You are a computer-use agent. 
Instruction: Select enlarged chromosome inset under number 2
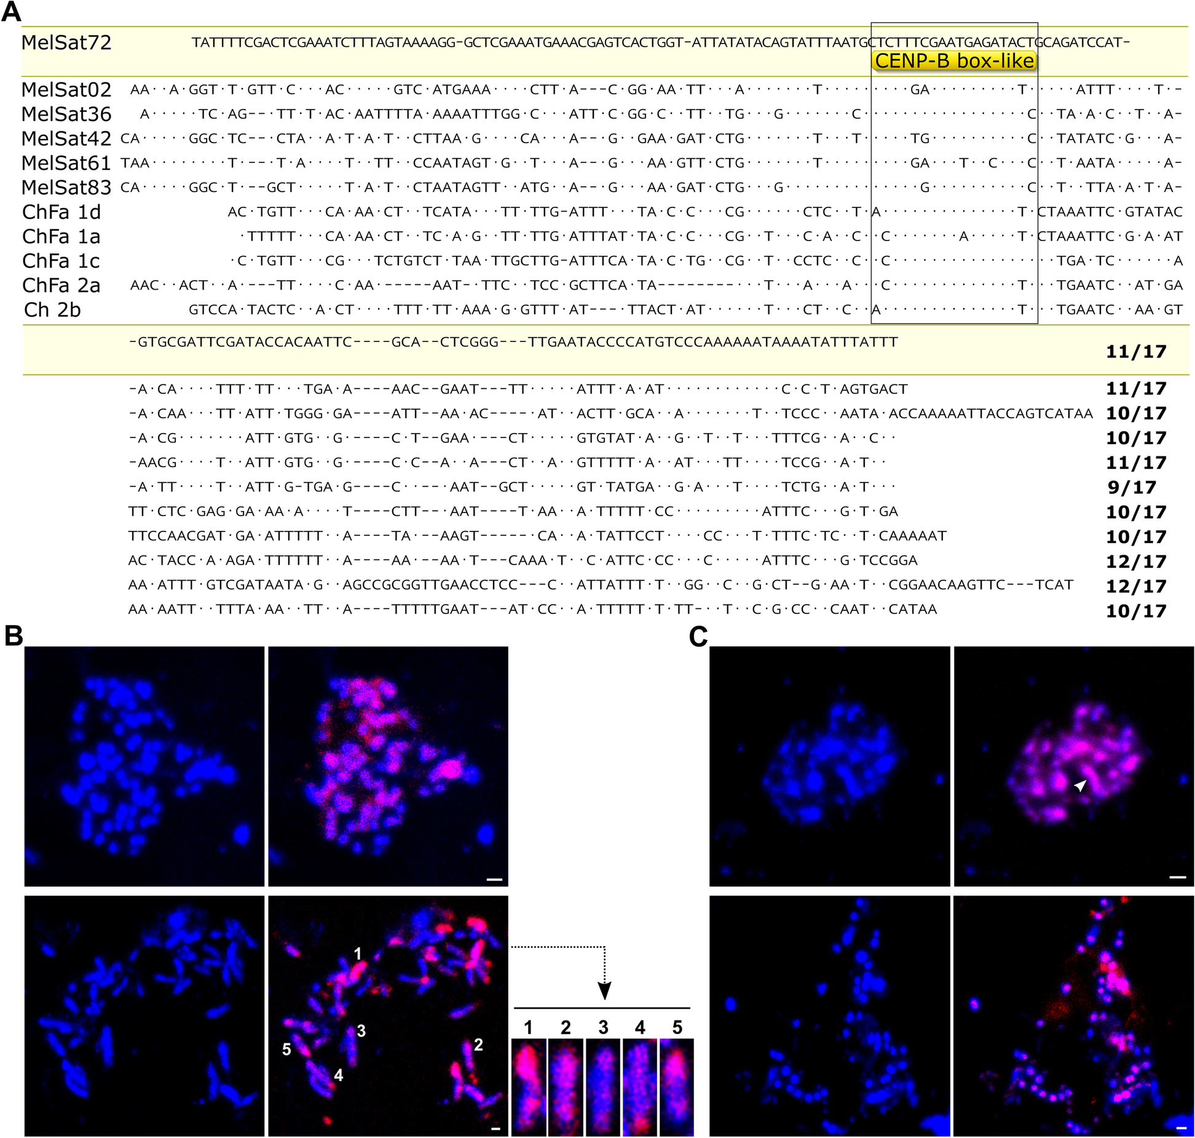point(566,1087)
